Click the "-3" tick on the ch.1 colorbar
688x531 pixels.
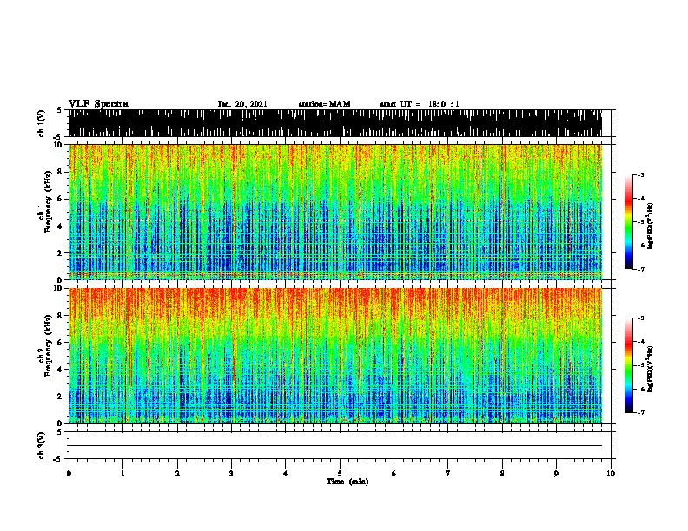641,174
